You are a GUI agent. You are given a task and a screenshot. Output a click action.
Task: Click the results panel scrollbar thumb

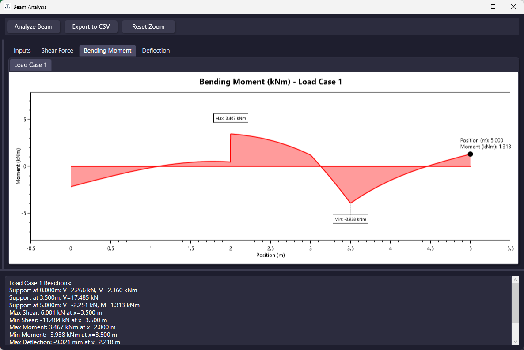click(515, 304)
